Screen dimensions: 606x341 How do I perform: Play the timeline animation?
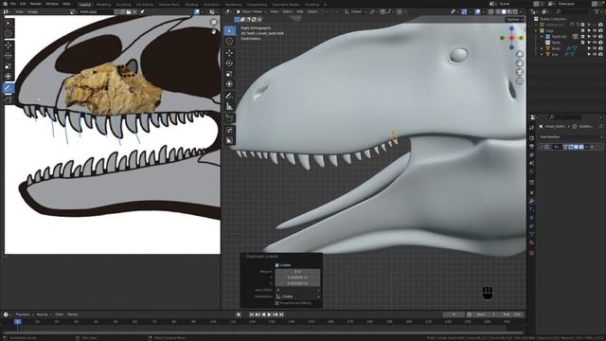pyautogui.click(x=269, y=314)
